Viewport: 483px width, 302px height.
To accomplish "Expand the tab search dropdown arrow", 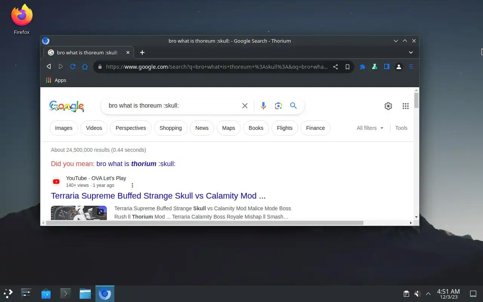I will pos(411,52).
